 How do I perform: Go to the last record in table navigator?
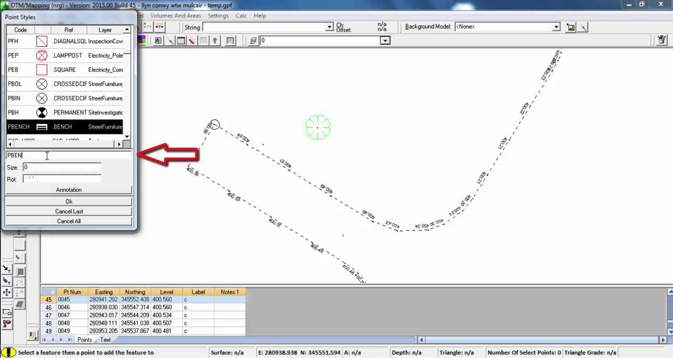[x=69, y=340]
